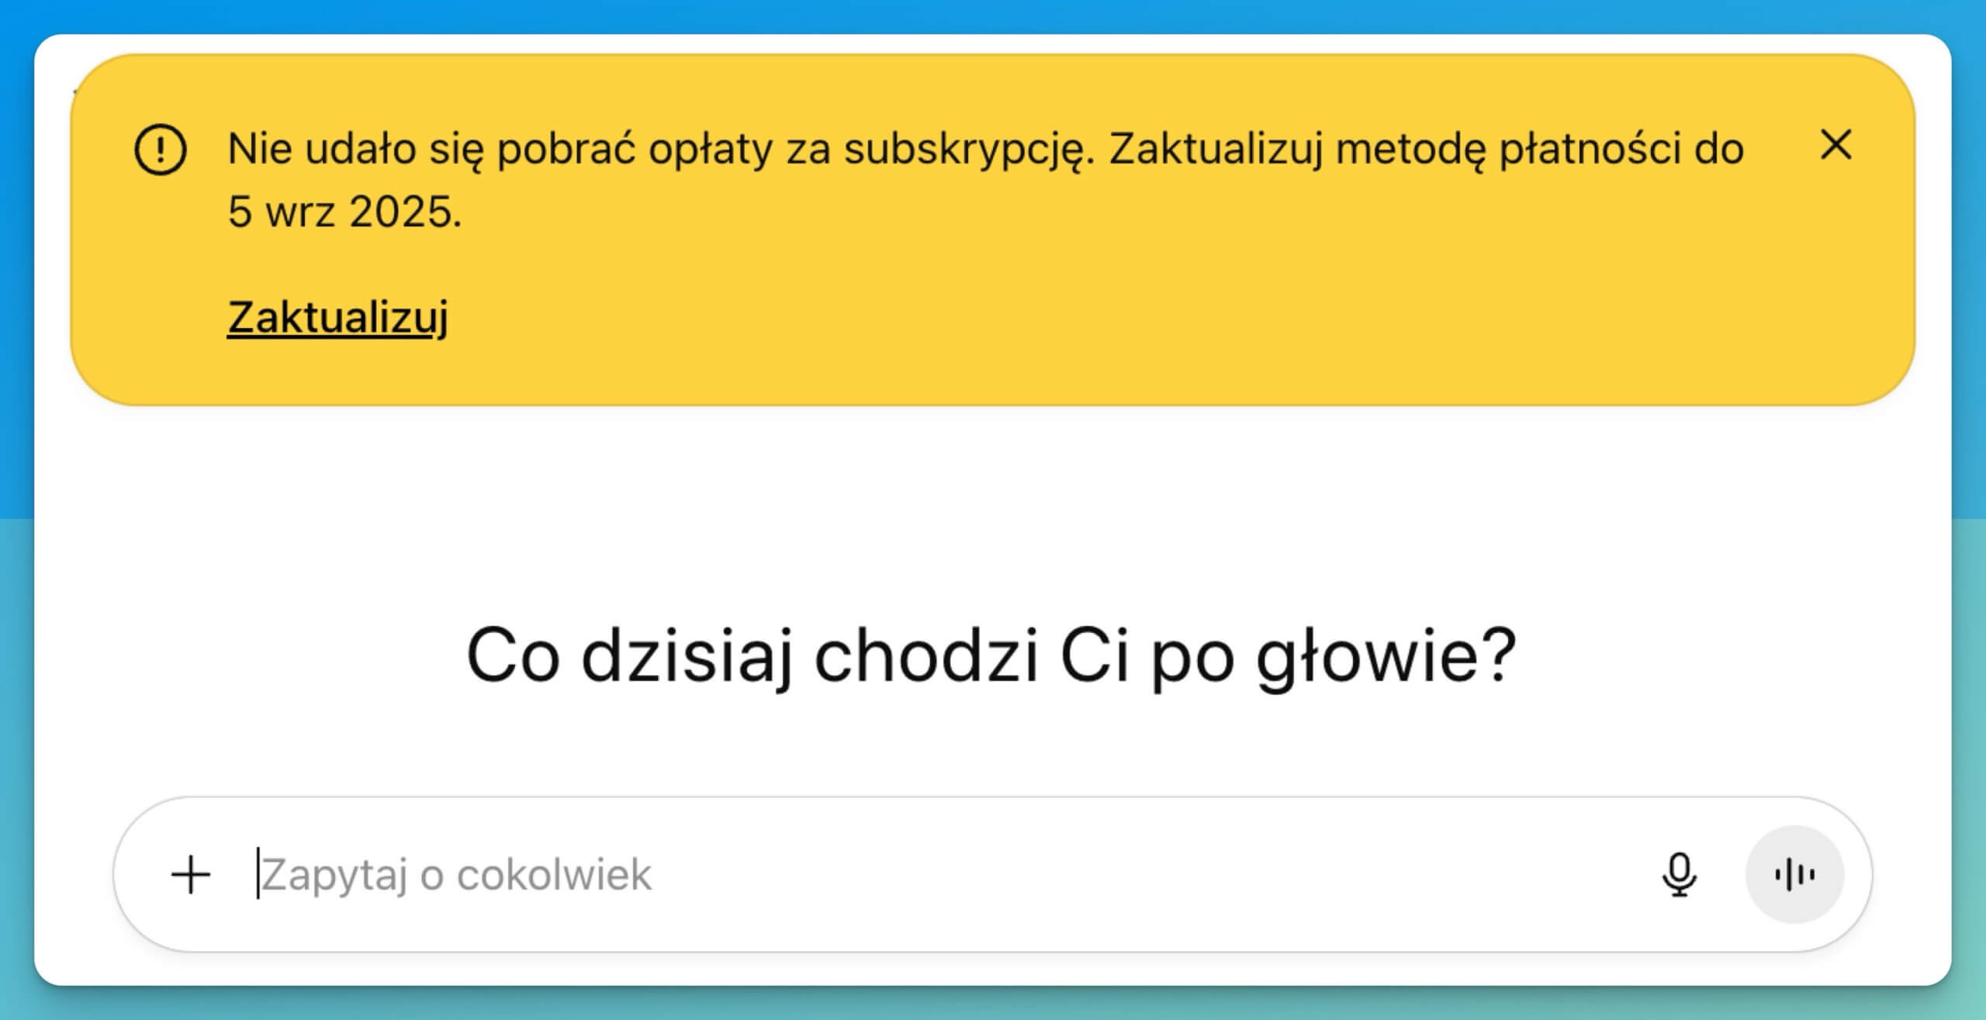
Task: Tap the add files plus icon
Action: coord(191,875)
